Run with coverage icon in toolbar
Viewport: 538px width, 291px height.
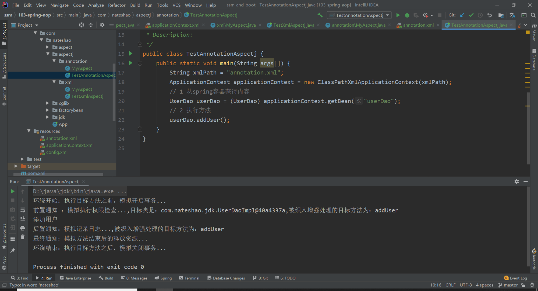pyautogui.click(x=416, y=15)
